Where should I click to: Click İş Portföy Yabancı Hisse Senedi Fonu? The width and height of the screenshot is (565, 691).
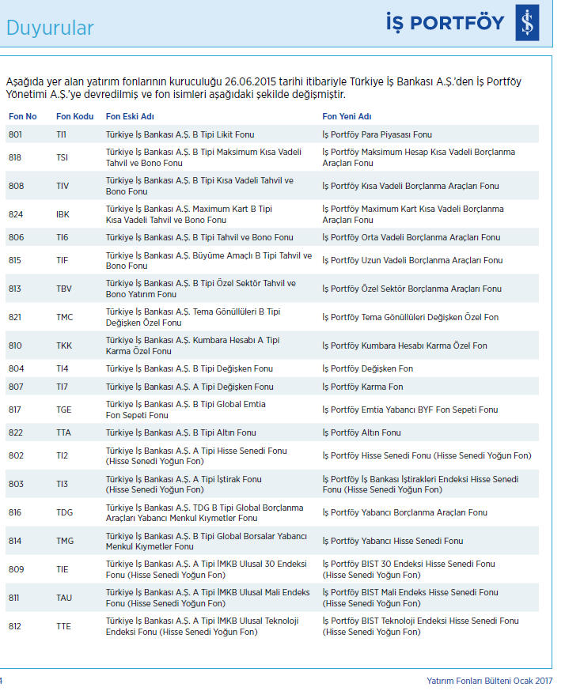(x=392, y=541)
